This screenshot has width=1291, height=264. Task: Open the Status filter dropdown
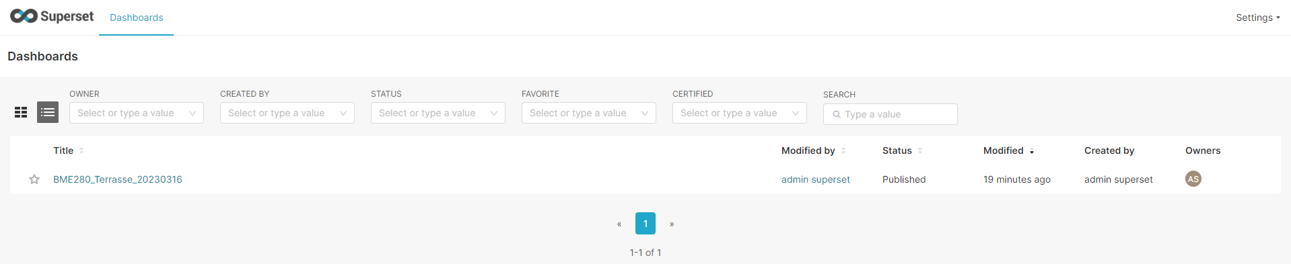tap(438, 113)
